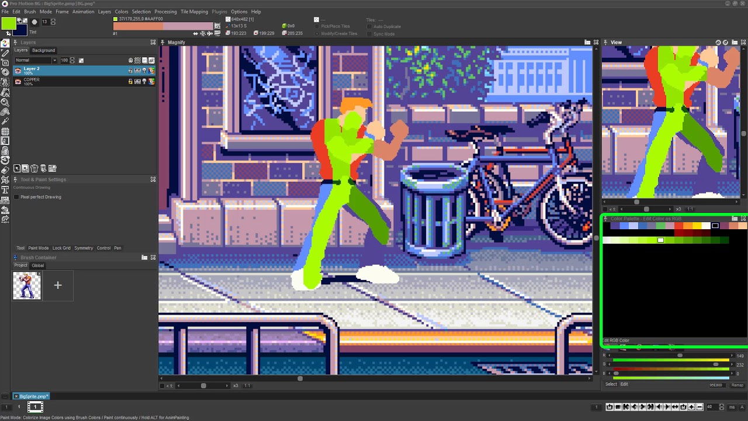Click the add frame plus icon
Screen dimensions: 748x421
(691, 407)
